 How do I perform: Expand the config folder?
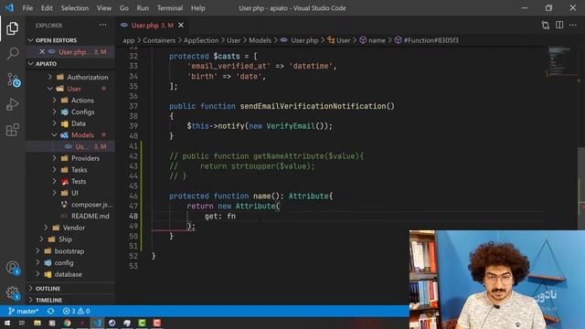(70, 262)
